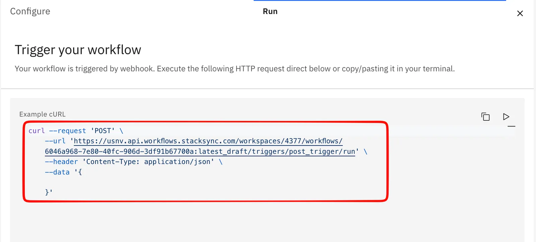Click the curl --request 'POST' line
Viewport: 536px width, 242px height.
76,131
